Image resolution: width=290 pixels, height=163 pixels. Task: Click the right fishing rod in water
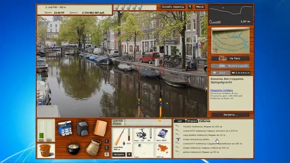(x=160, y=92)
